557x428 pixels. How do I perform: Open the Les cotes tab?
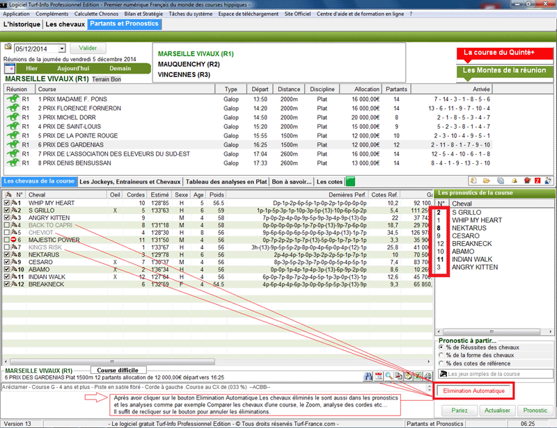coord(329,181)
